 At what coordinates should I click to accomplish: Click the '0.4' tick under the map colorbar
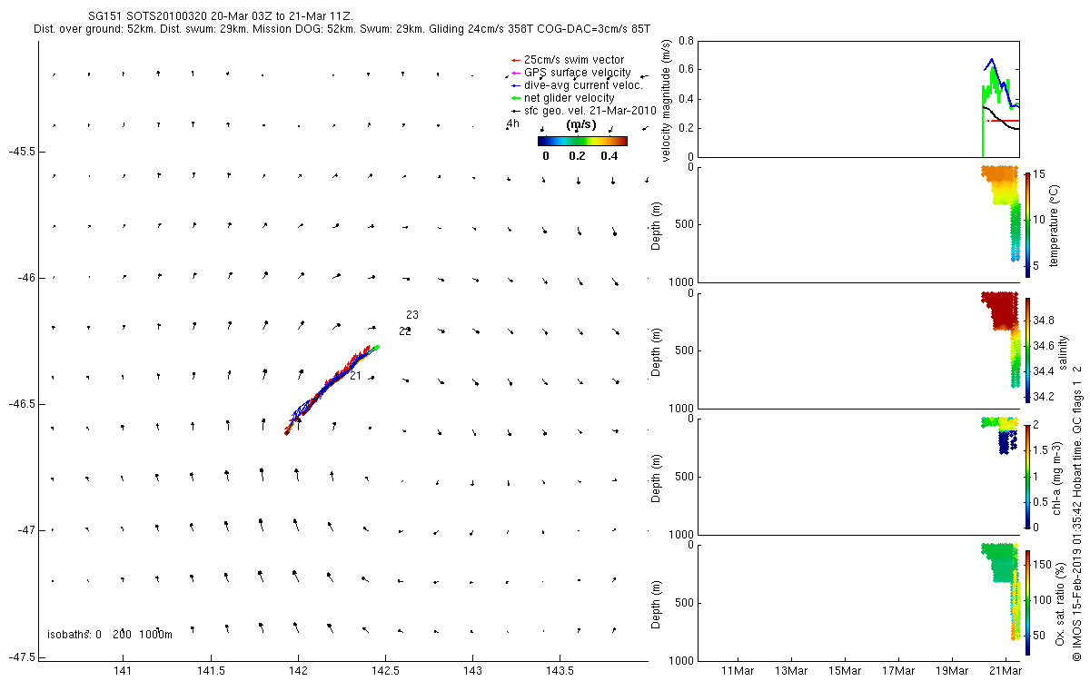click(610, 155)
